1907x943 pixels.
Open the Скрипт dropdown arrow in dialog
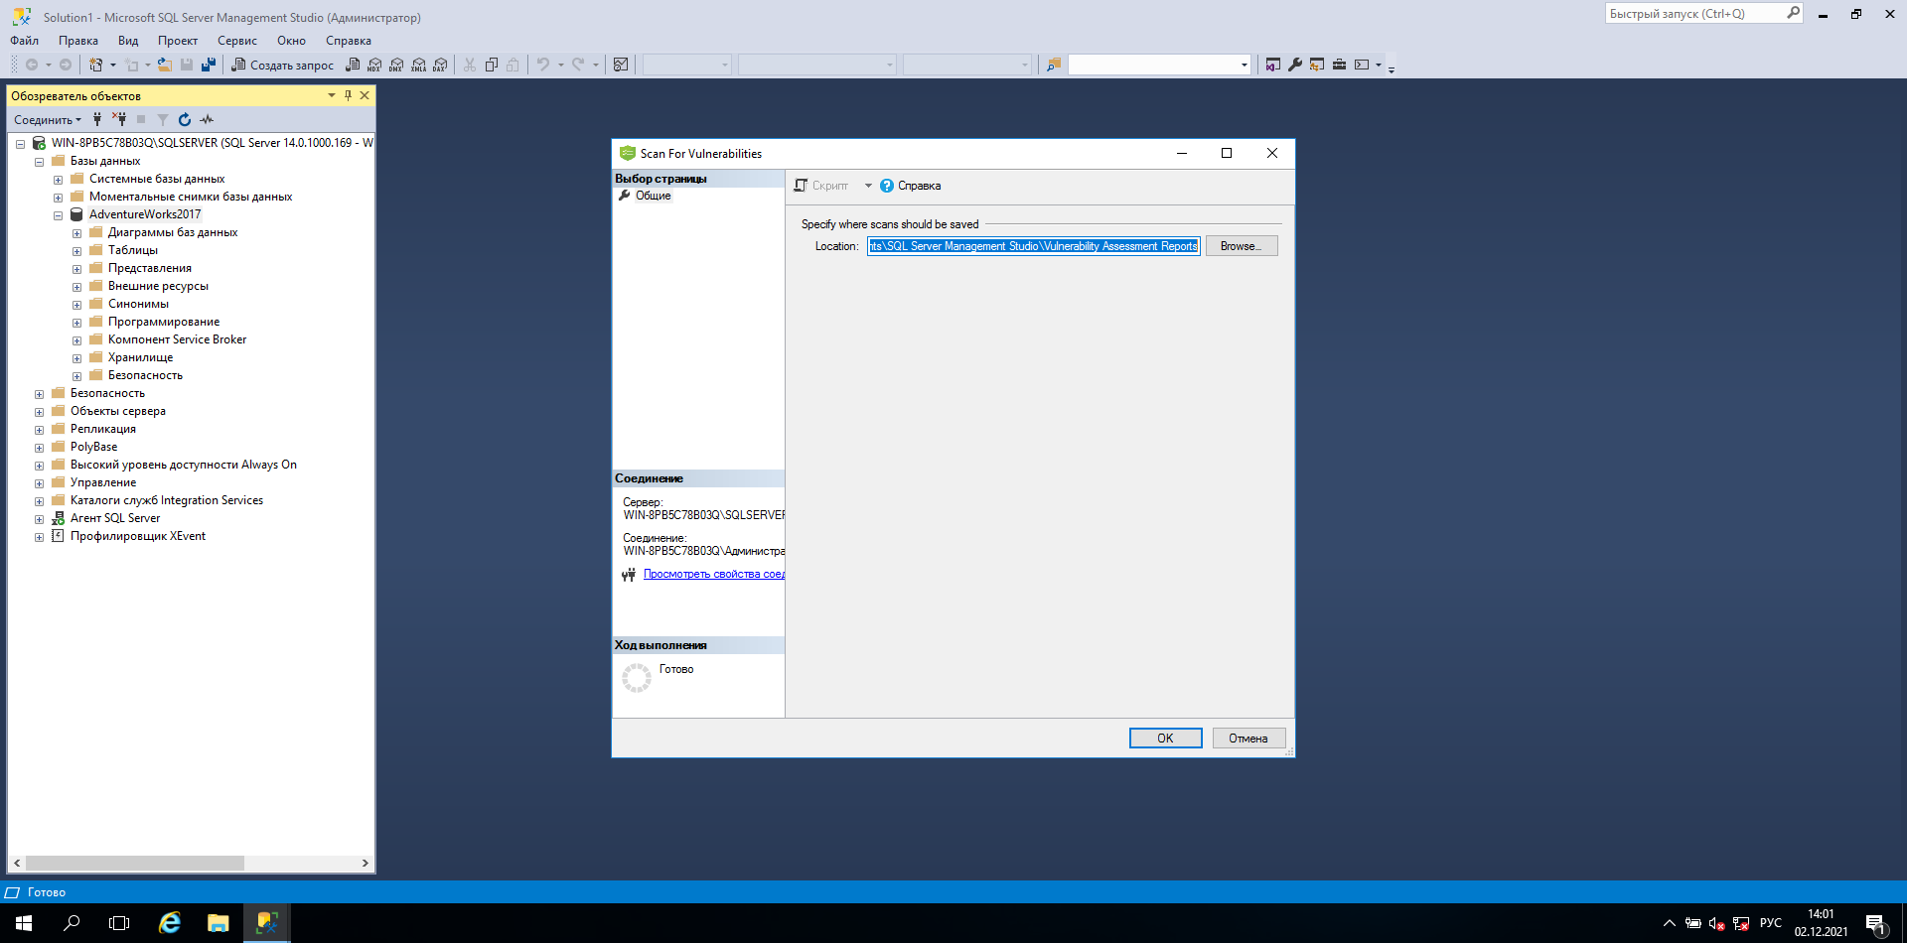point(868,186)
